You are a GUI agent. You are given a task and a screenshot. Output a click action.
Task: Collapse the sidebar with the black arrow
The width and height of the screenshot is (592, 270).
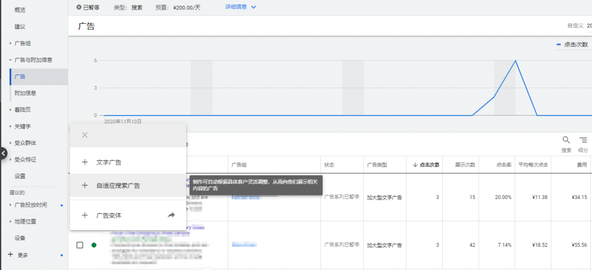[x=3, y=153]
